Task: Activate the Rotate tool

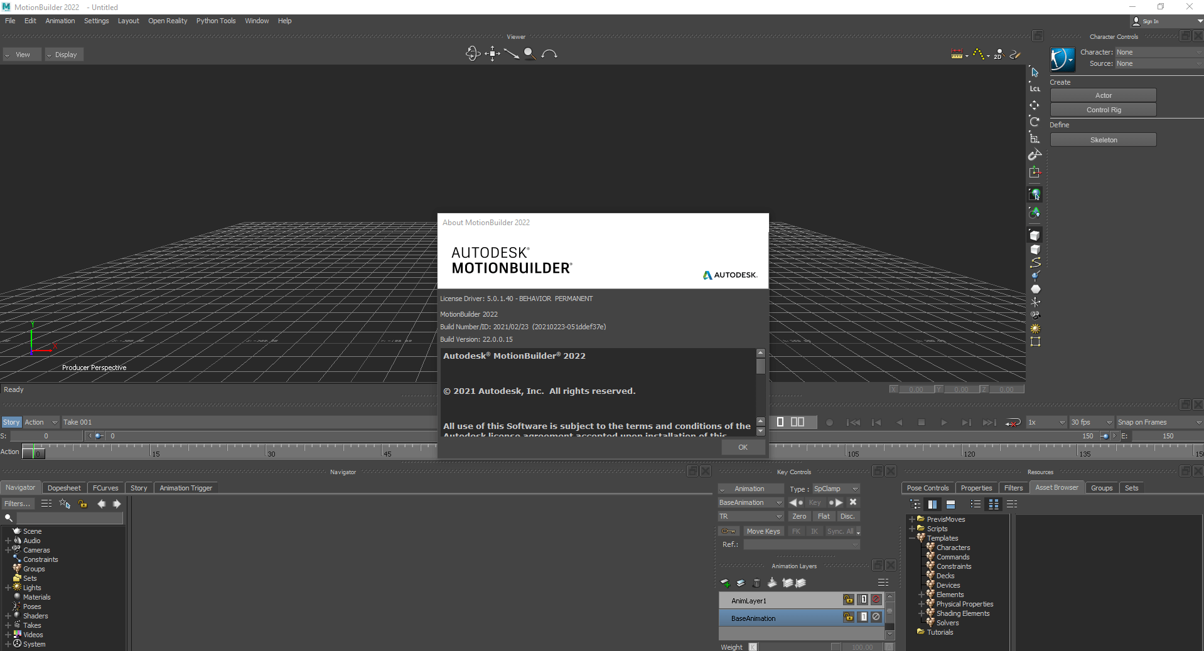Action: click(1035, 121)
